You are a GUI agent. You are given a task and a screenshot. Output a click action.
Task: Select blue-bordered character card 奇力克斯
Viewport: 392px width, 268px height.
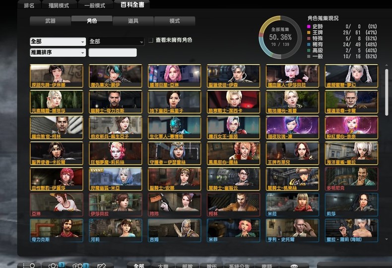57,230
